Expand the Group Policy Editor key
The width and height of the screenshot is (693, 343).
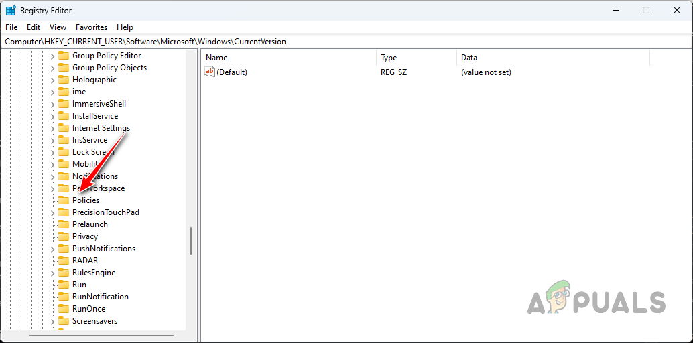(52, 56)
